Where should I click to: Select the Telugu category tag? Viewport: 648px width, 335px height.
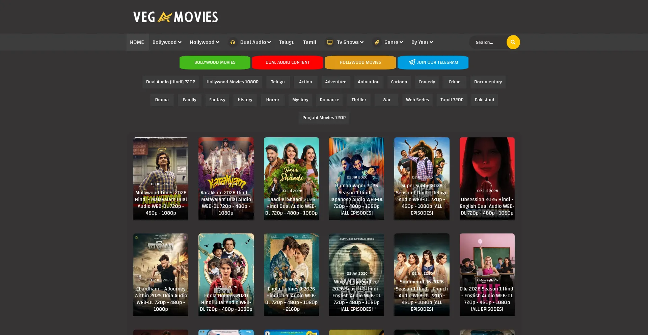278,82
